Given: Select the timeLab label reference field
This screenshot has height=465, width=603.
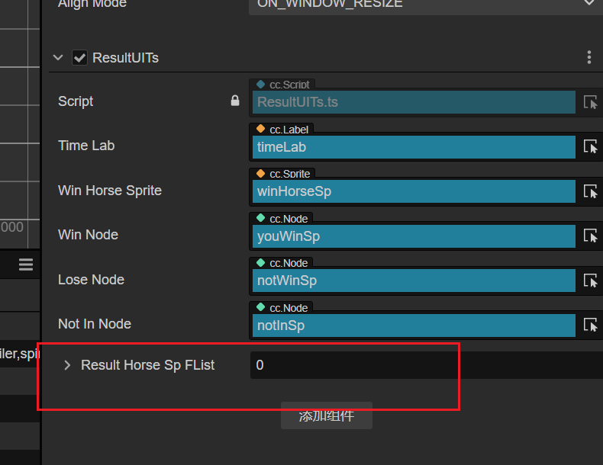Looking at the screenshot, I should [413, 147].
